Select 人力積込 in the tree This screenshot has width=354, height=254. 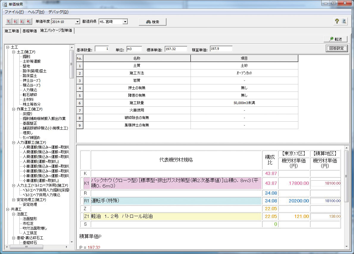(x=30, y=90)
